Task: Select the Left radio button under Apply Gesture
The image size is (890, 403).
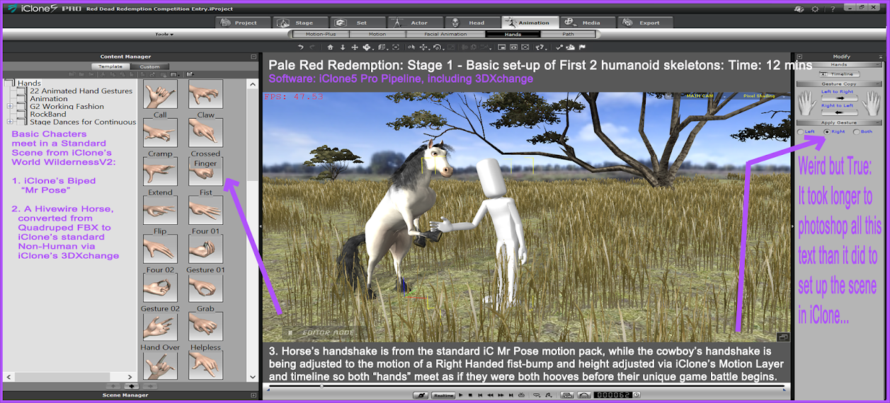Action: [801, 132]
